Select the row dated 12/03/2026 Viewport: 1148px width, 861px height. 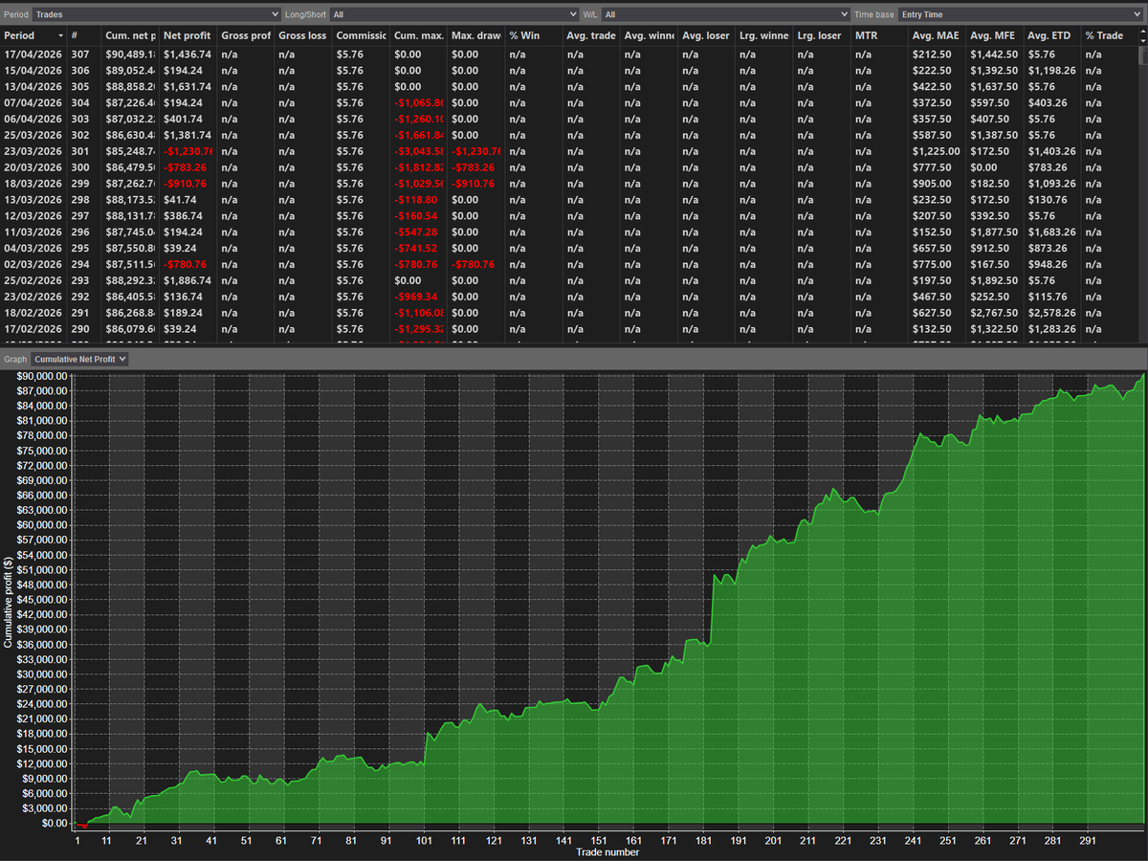coord(569,216)
